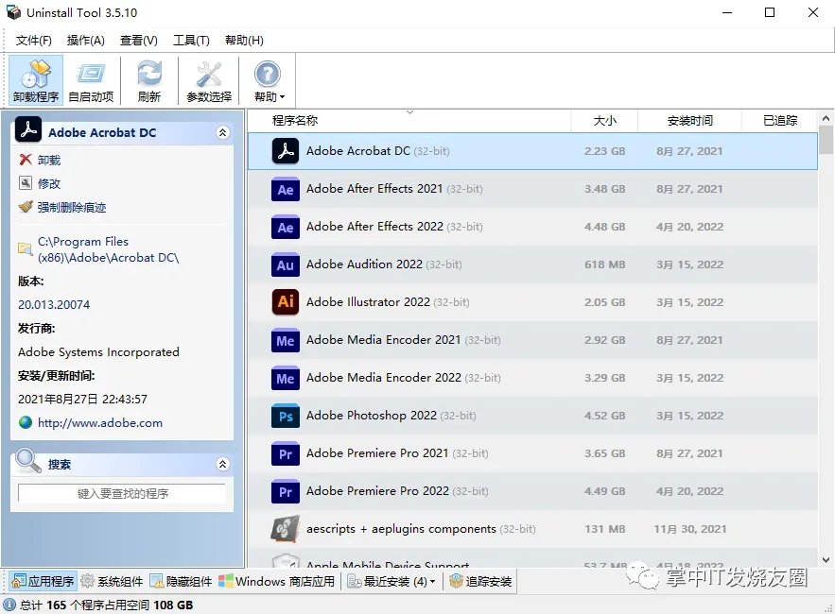Select the Adobe Illustrator 2022 icon

(x=286, y=302)
